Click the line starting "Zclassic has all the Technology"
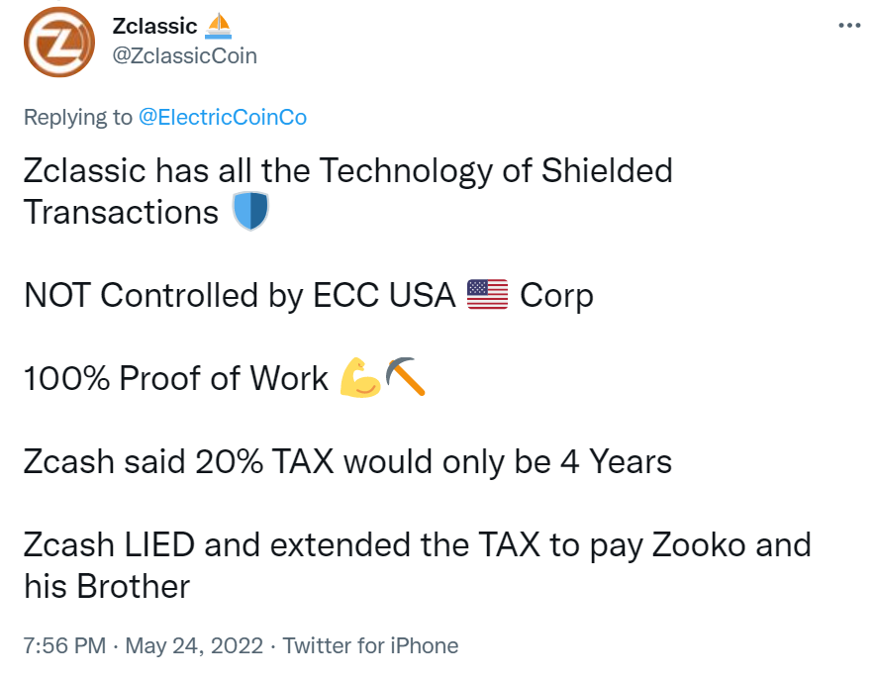Image resolution: width=877 pixels, height=681 pixels. pos(348,170)
